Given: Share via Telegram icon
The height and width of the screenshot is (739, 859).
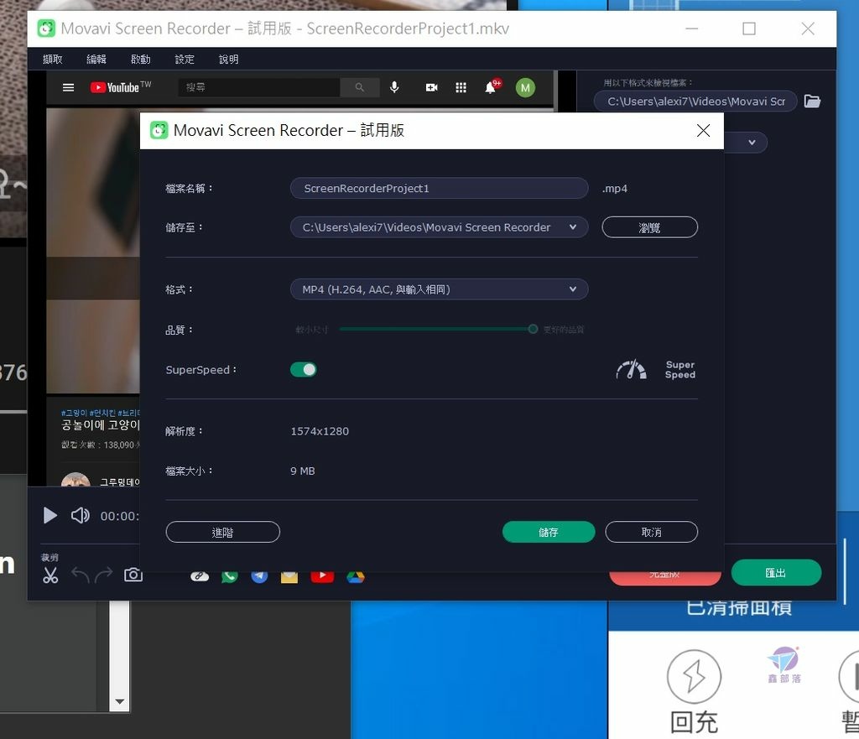Looking at the screenshot, I should pos(260,576).
